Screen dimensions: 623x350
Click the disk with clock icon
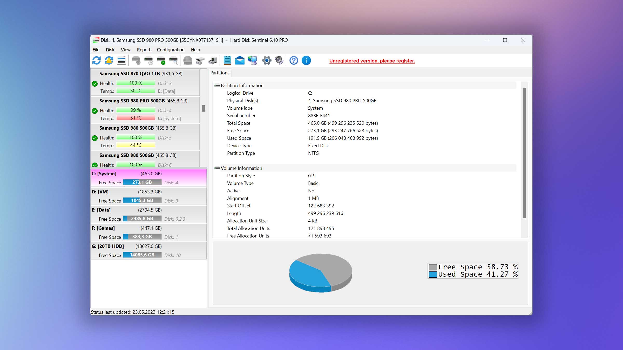(x=148, y=61)
